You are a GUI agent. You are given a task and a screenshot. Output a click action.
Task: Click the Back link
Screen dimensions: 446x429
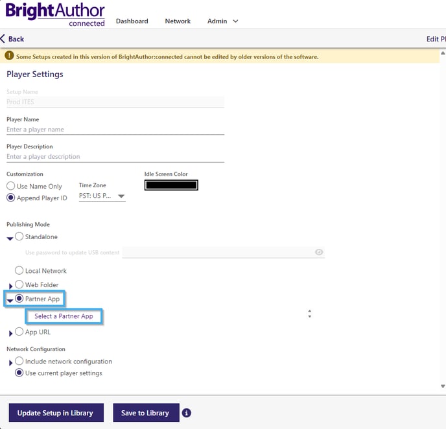(16, 39)
